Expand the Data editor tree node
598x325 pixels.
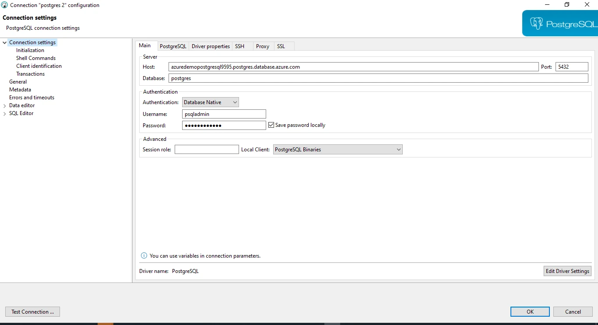(x=4, y=105)
